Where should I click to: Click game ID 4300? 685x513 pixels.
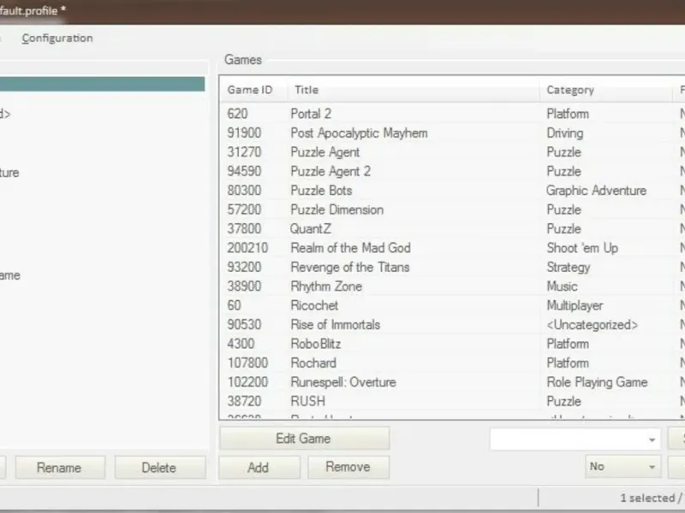coord(241,345)
